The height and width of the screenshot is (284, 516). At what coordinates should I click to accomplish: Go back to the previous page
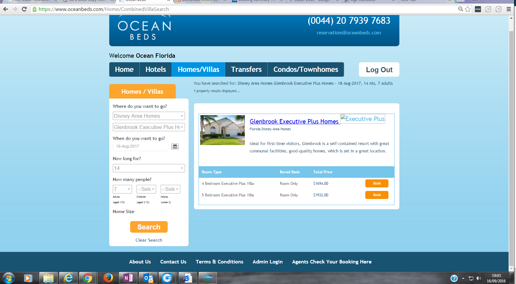pos(5,9)
